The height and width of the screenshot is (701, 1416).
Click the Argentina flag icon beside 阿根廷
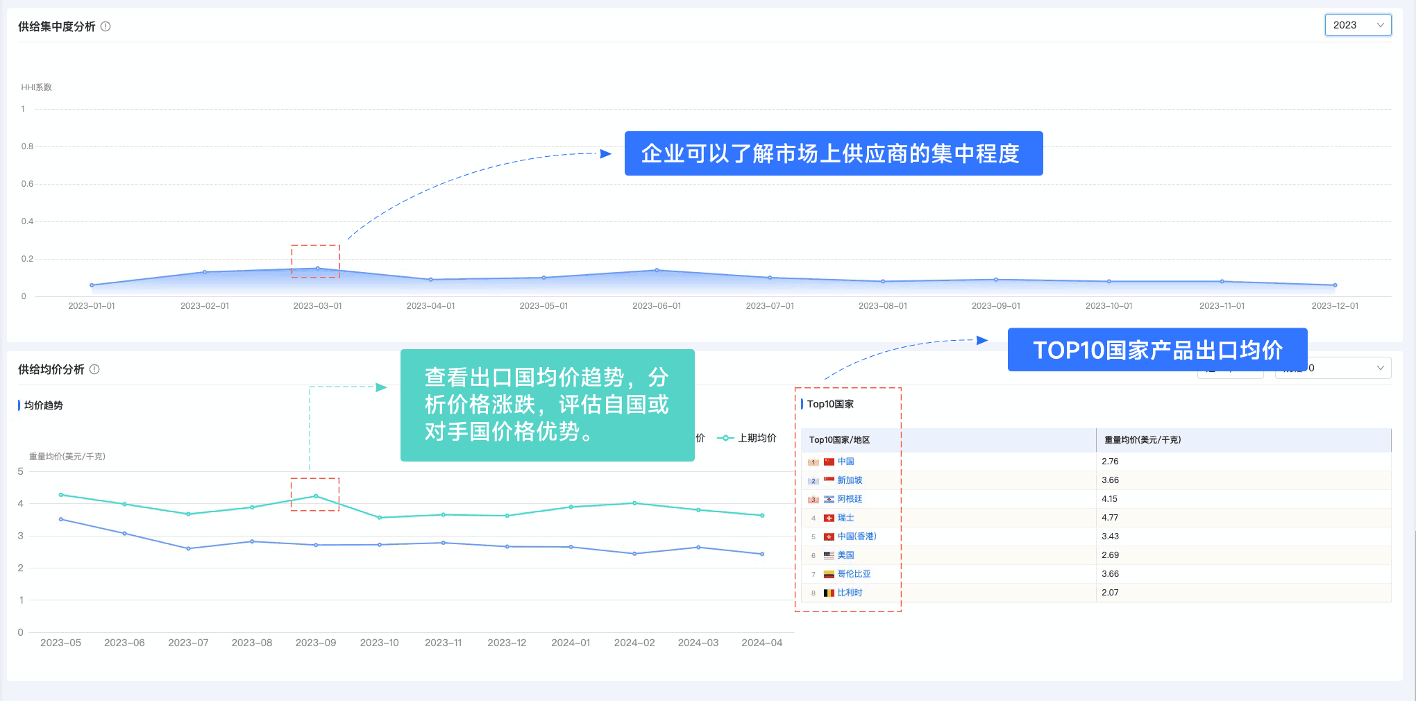click(829, 498)
